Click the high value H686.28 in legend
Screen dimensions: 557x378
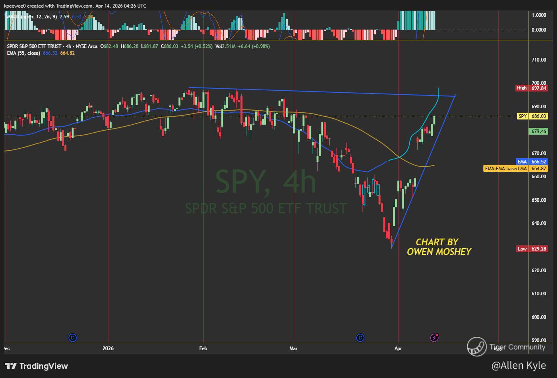pos(129,46)
